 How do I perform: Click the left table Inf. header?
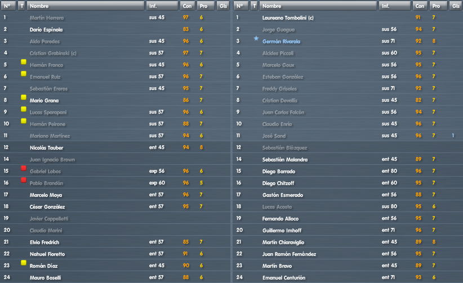[162, 6]
